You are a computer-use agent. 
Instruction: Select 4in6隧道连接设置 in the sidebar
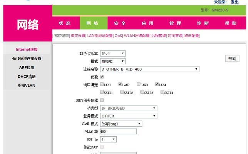[x=27, y=59]
